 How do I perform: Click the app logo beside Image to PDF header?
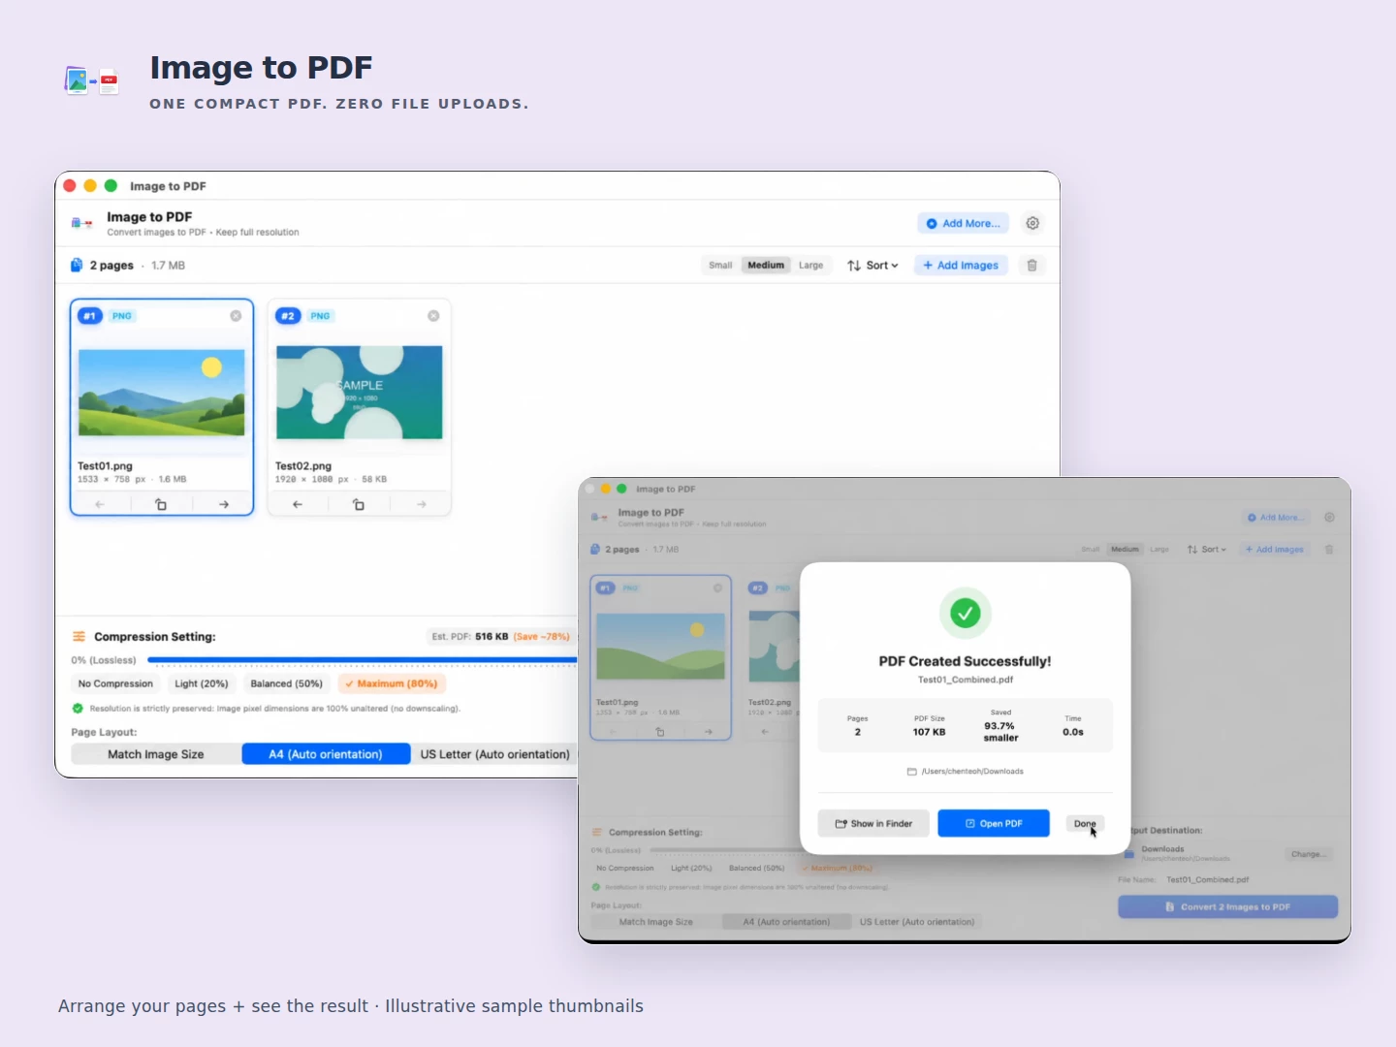(81, 223)
